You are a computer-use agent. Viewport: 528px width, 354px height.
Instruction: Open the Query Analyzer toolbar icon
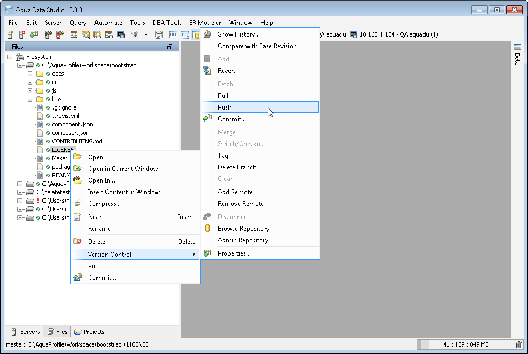74,34
